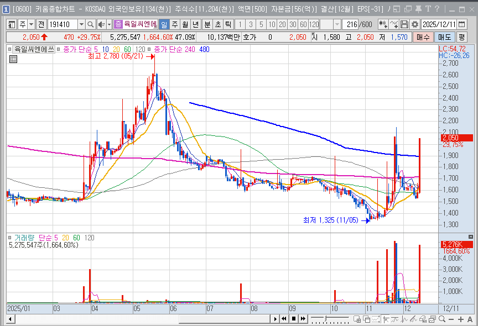Screen dimensions: 478x326
Task: Open the 주 market type dropdown arrow
Action: 32,24
